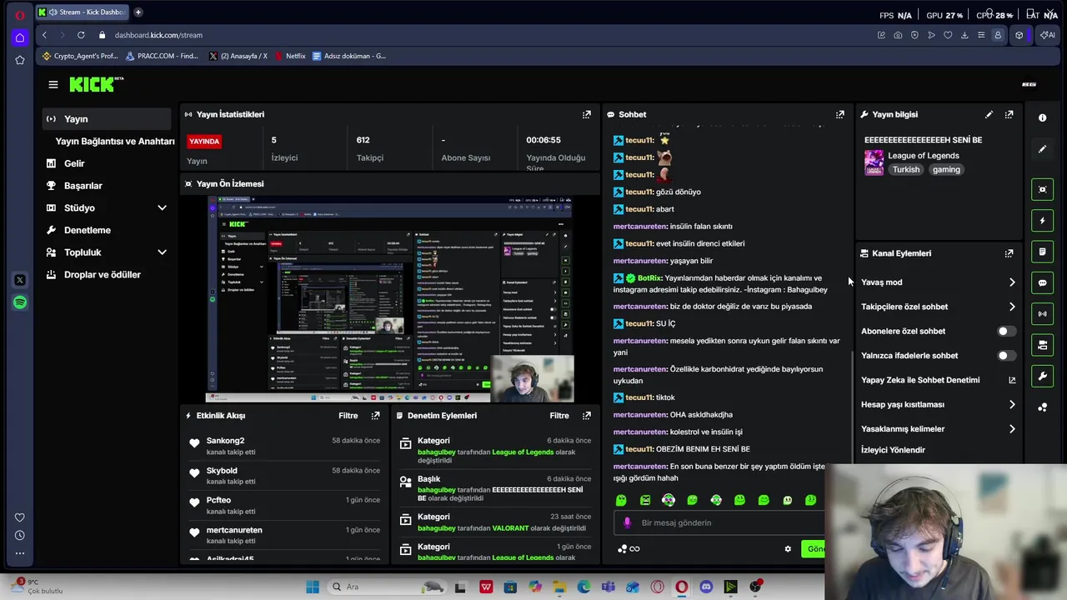Click the infinity icon below the message box
The height and width of the screenshot is (600, 1067).
634,548
